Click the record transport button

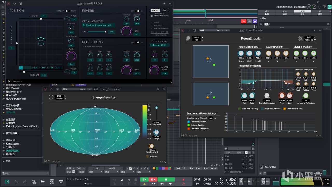(x=183, y=179)
